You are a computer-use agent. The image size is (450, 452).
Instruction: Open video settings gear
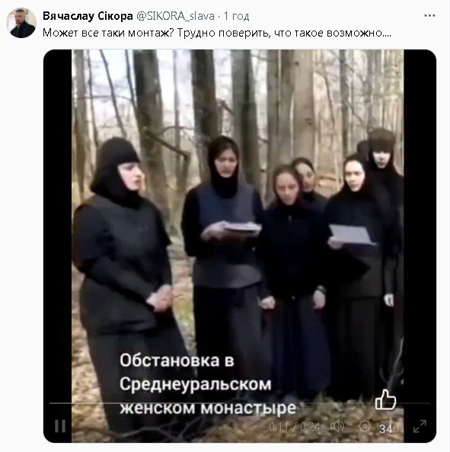[365, 426]
